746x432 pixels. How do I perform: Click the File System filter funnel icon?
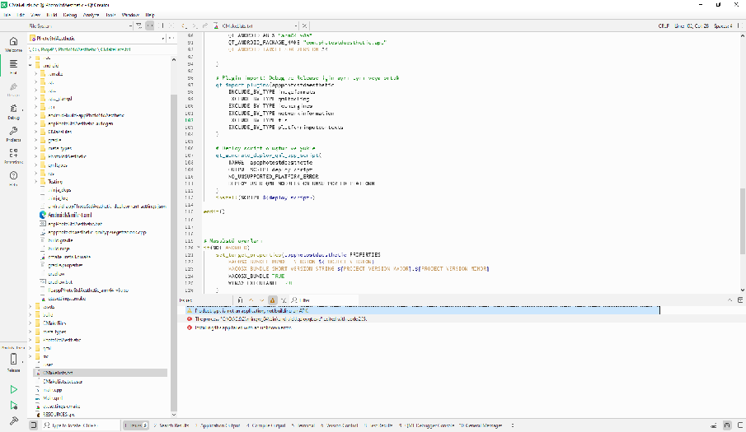pyautogui.click(x=139, y=26)
